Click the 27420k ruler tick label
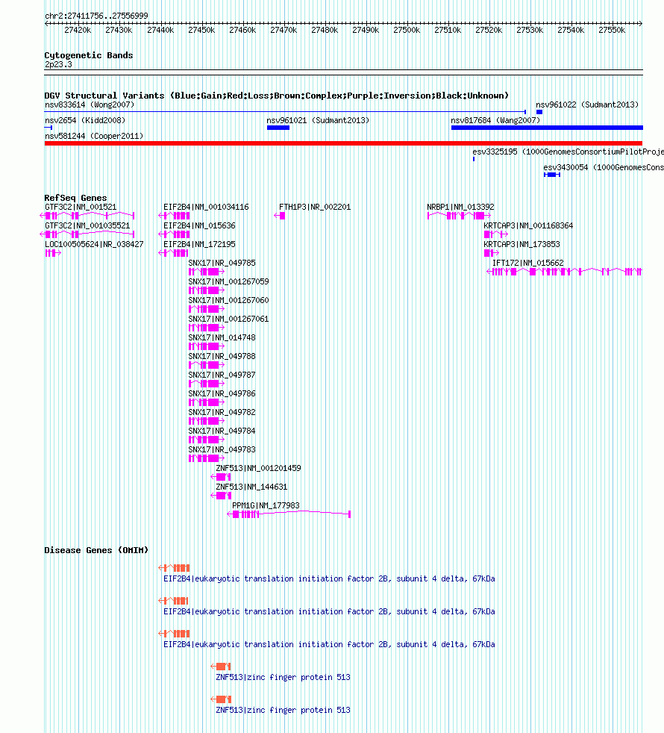The width and height of the screenshot is (664, 733). pos(78,30)
